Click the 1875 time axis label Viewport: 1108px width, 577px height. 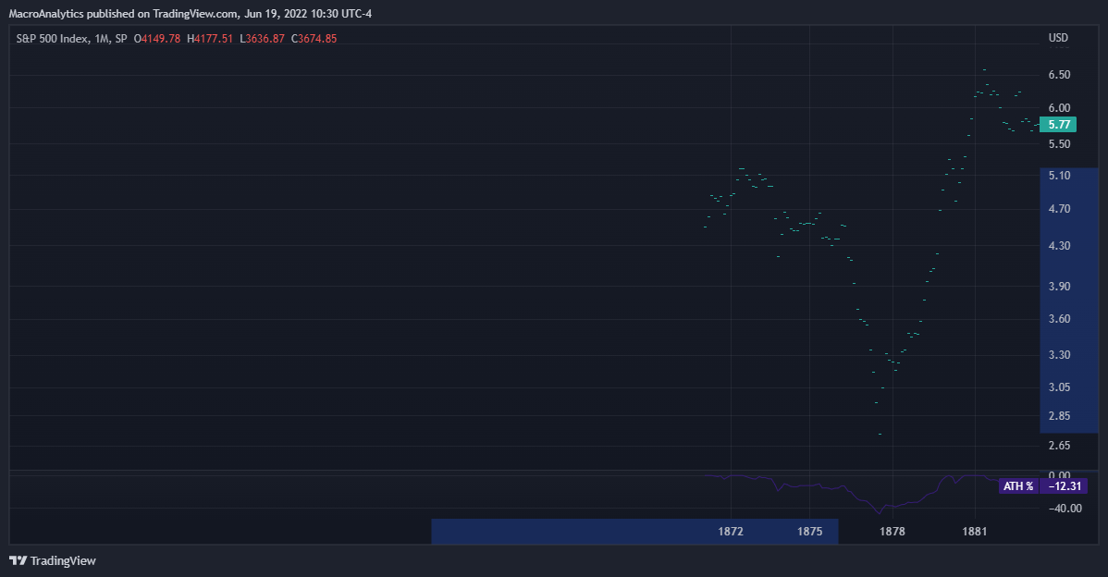pyautogui.click(x=810, y=532)
